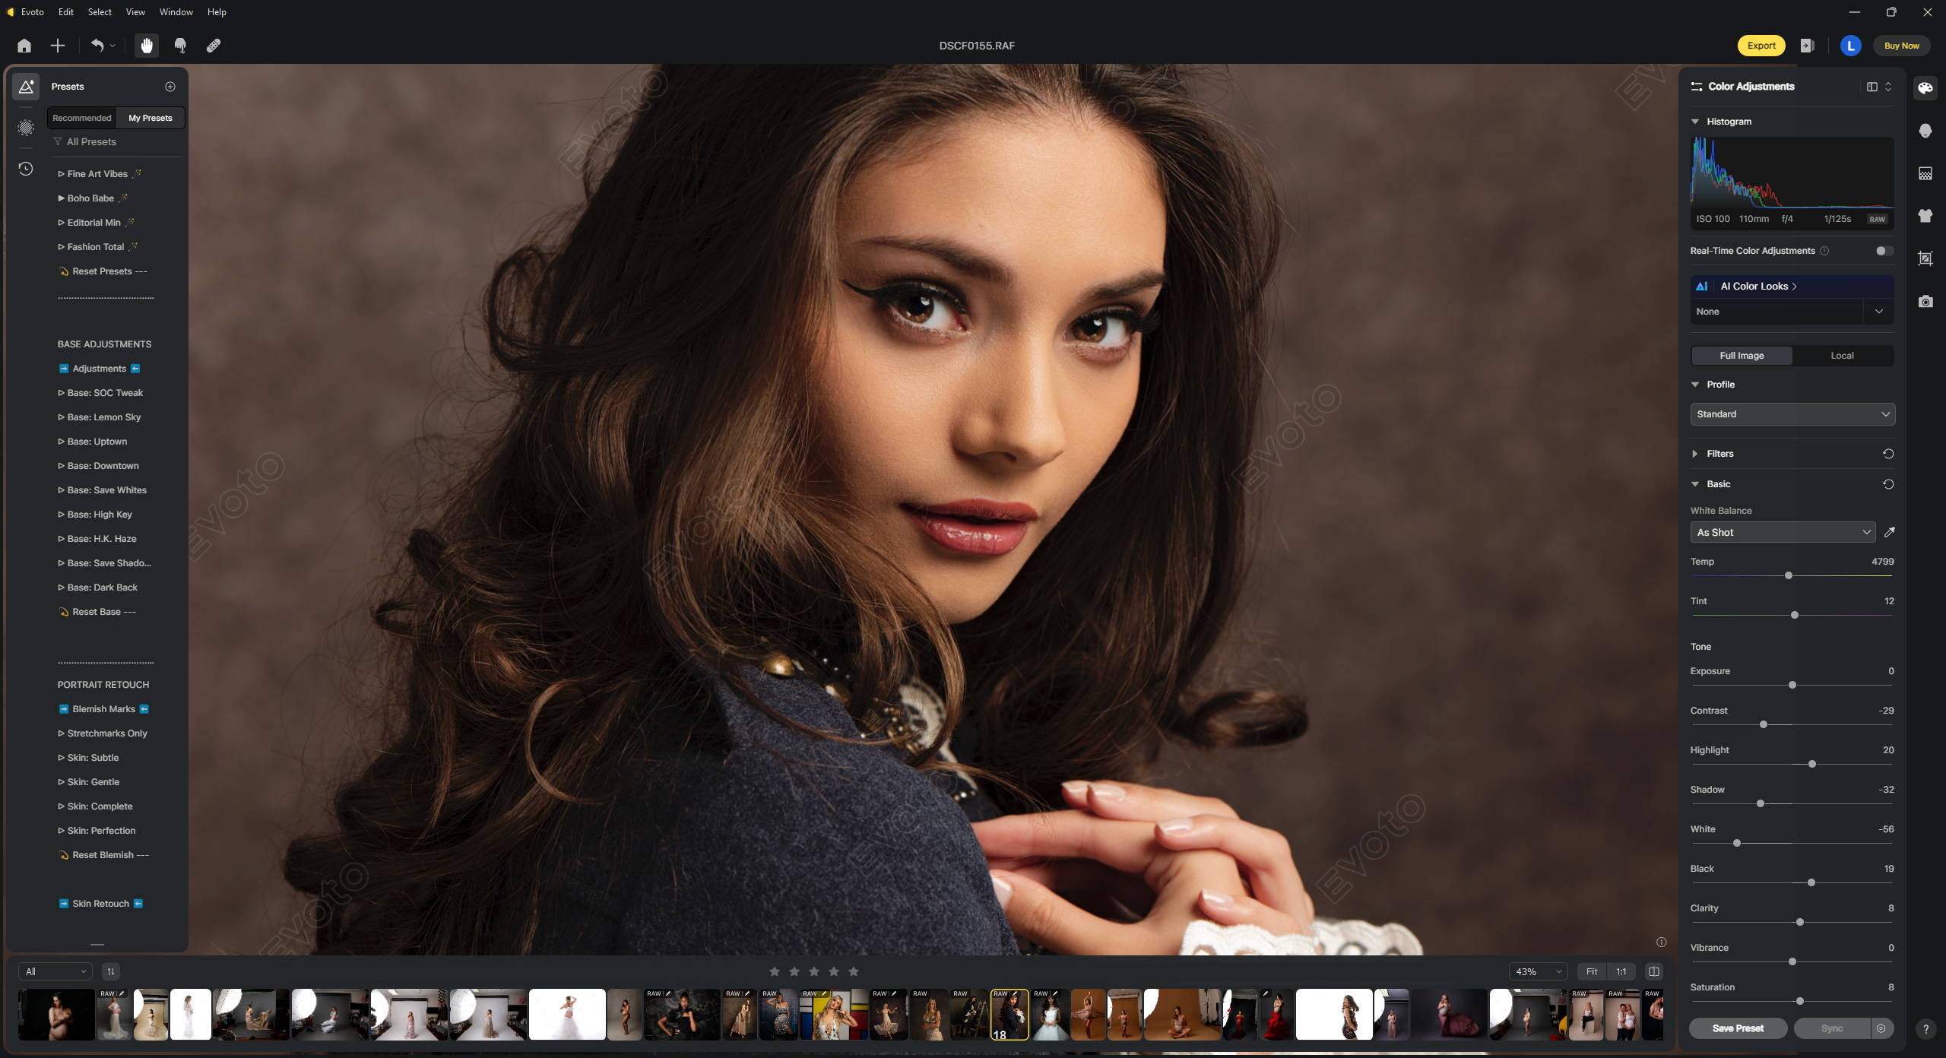The width and height of the screenshot is (1946, 1058).
Task: Open the crop tool panel icon
Action: coord(1925,258)
